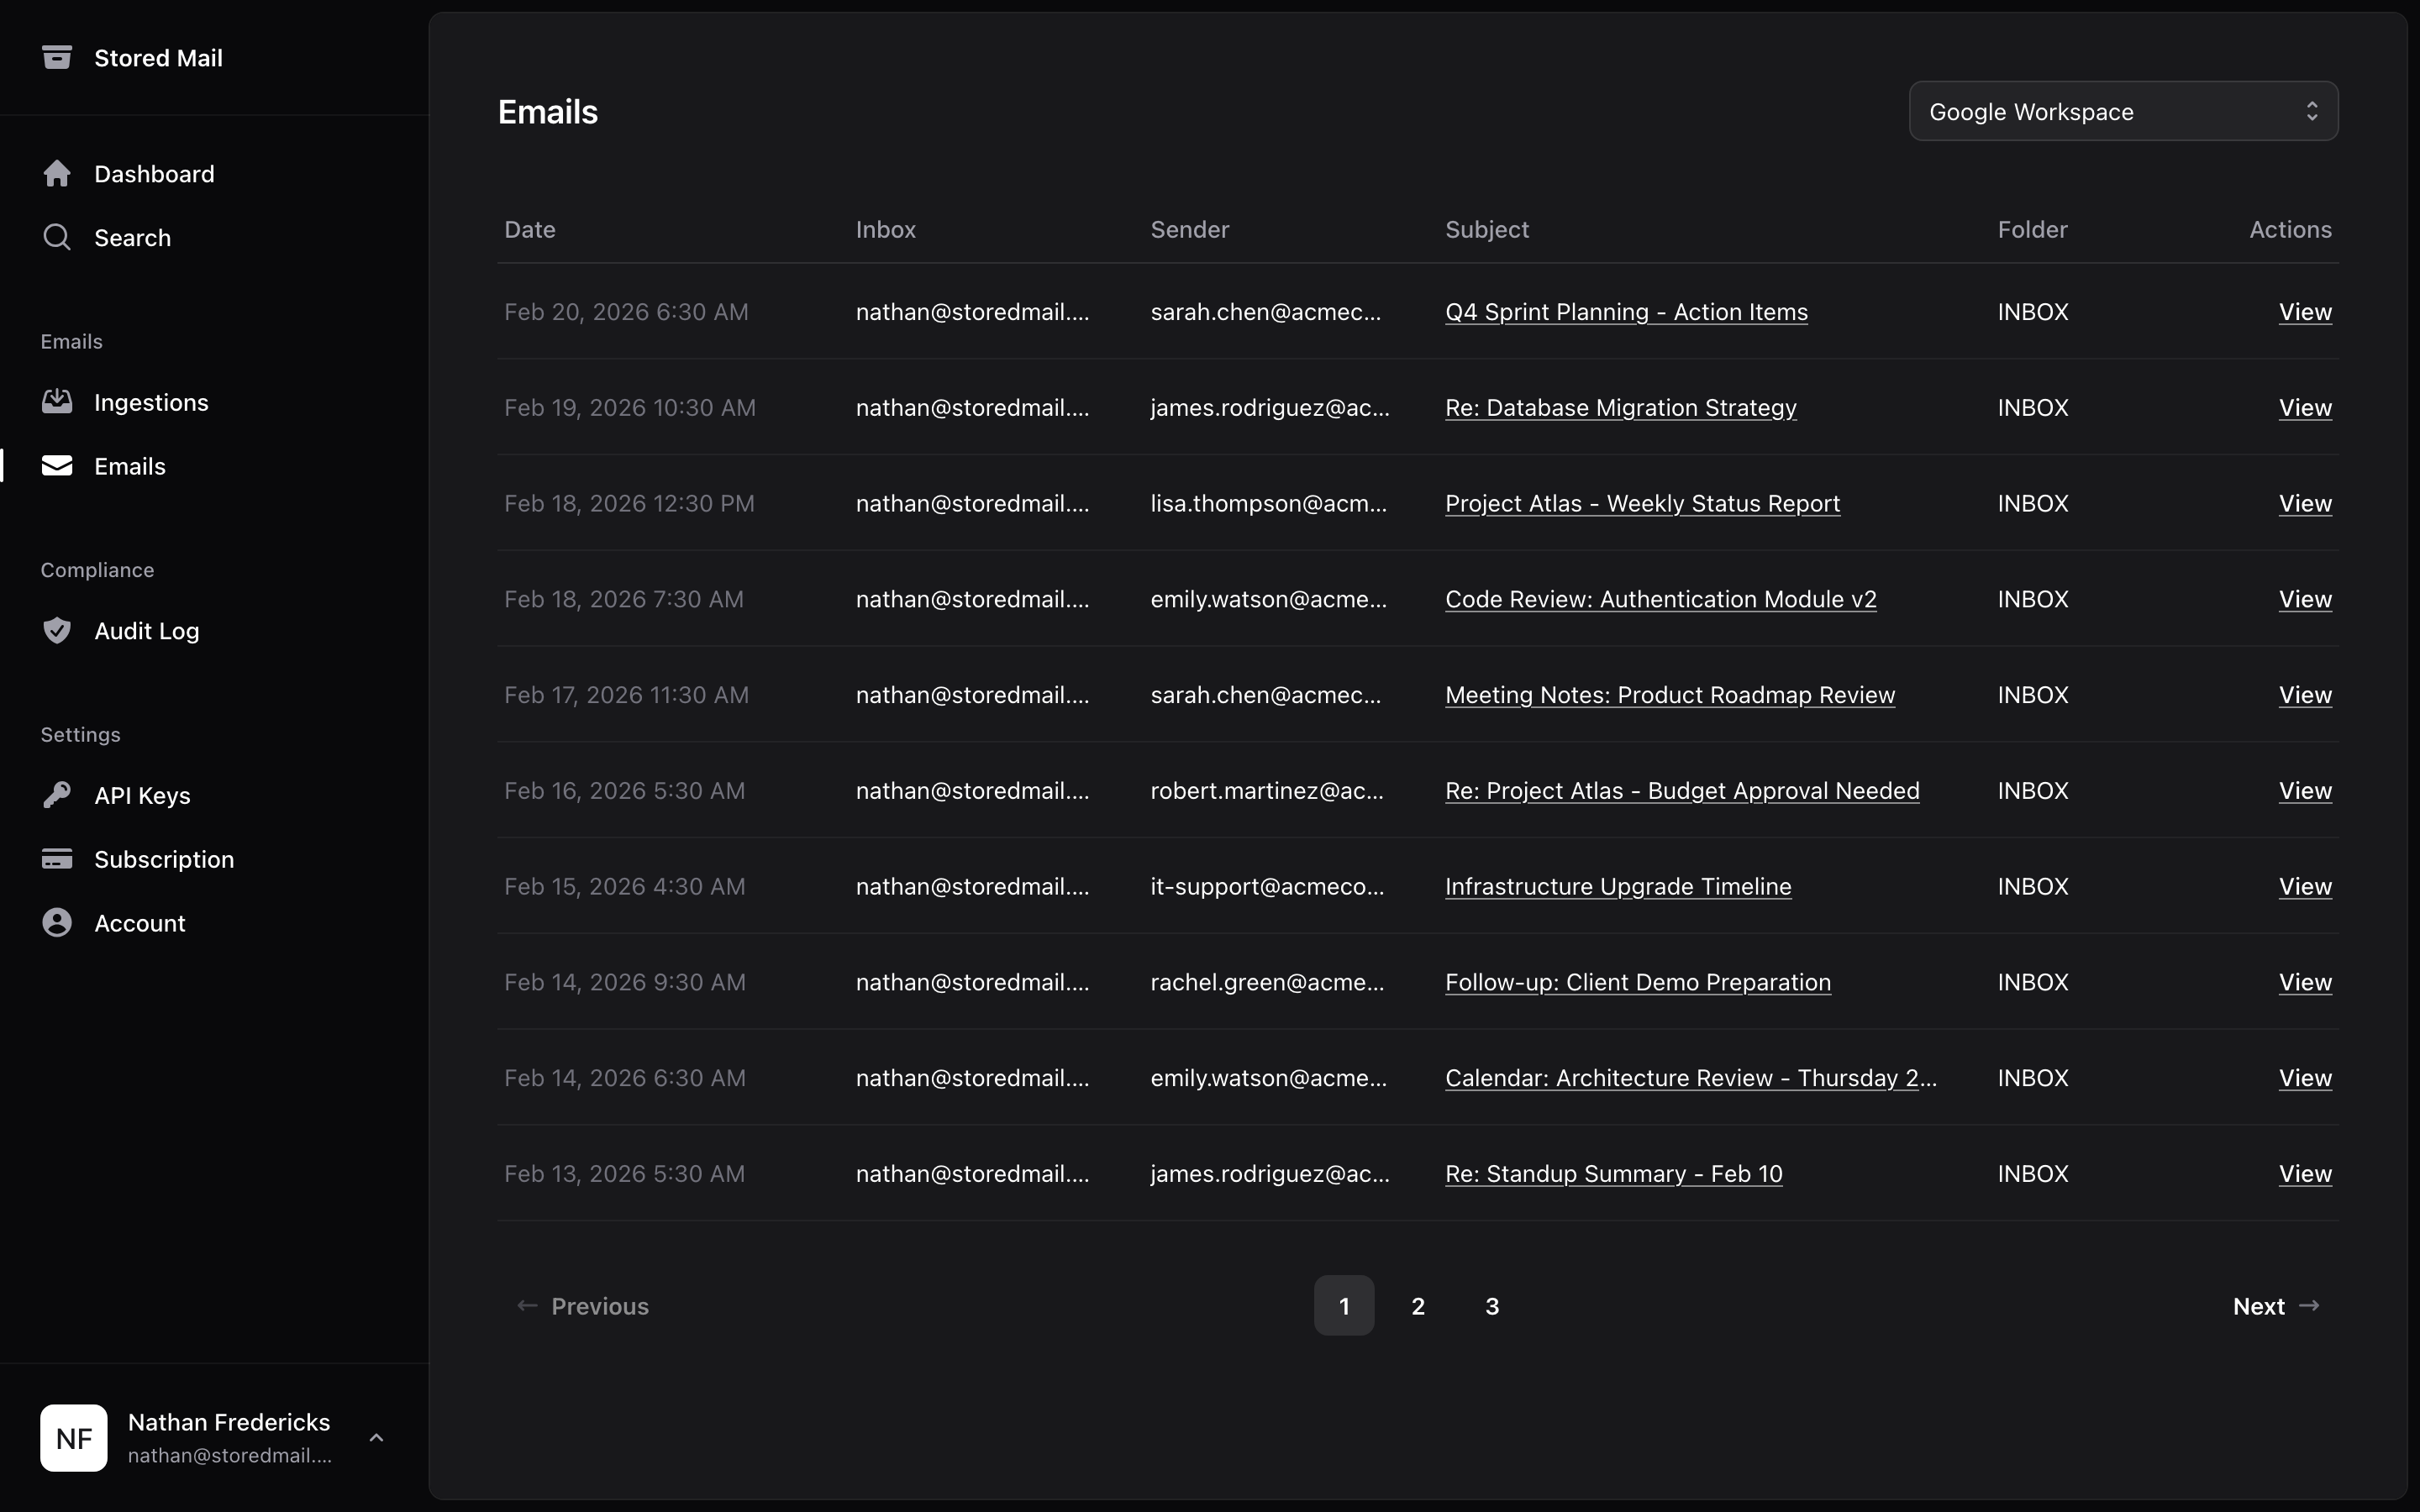Viewport: 2420px width, 1512px height.
Task: Open Audit Log via the shield icon
Action: tap(57, 631)
